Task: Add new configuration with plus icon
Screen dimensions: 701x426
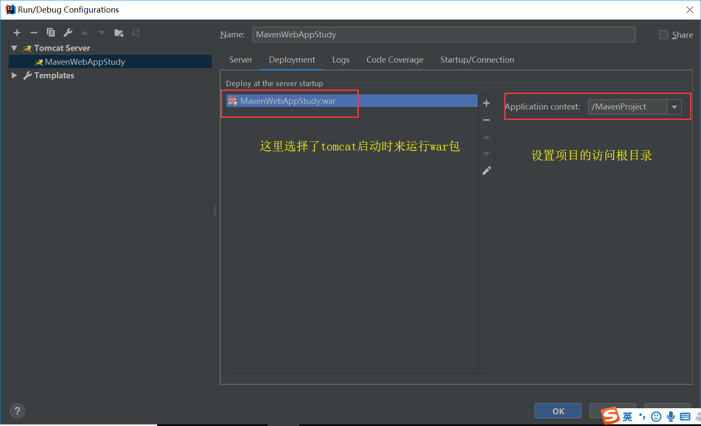Action: [17, 33]
